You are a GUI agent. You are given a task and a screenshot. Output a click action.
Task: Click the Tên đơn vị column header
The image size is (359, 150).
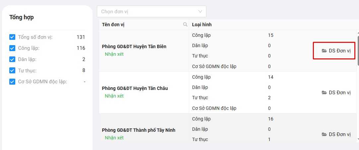pyautogui.click(x=113, y=25)
